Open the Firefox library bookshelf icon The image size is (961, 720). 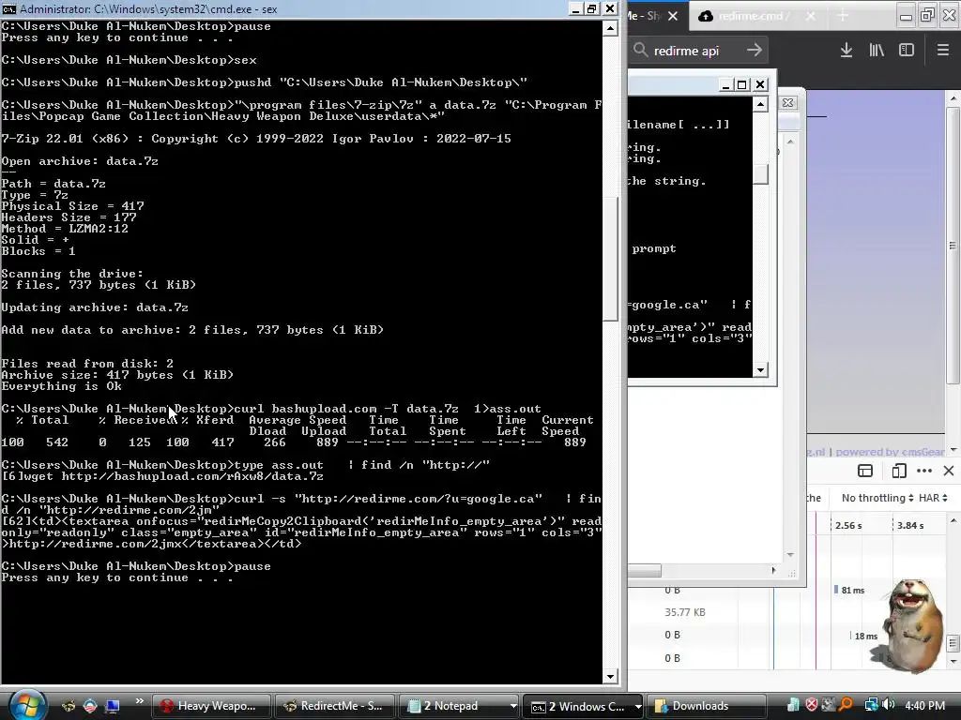point(877,51)
